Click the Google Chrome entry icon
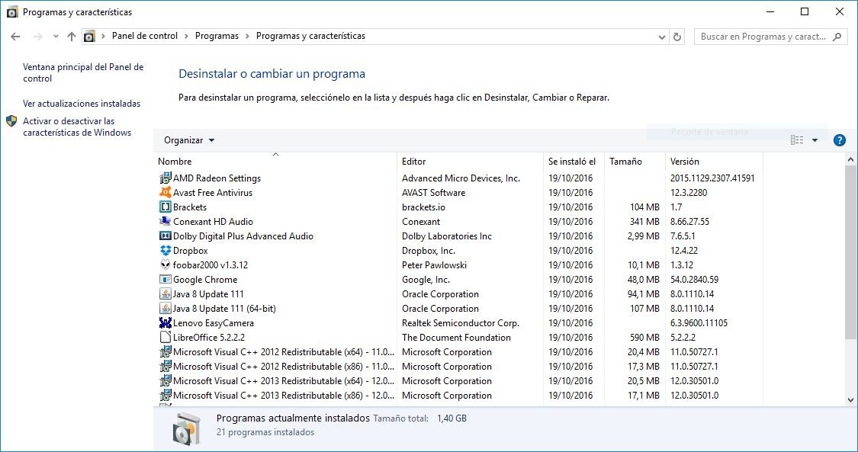The width and height of the screenshot is (858, 452). [x=165, y=279]
